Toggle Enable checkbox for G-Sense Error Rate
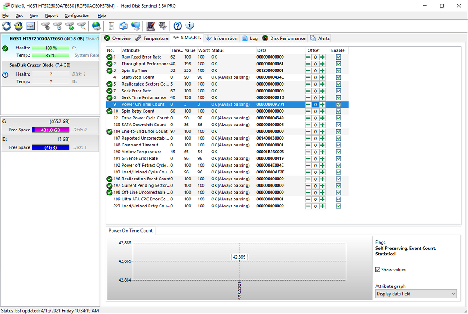 [x=339, y=158]
